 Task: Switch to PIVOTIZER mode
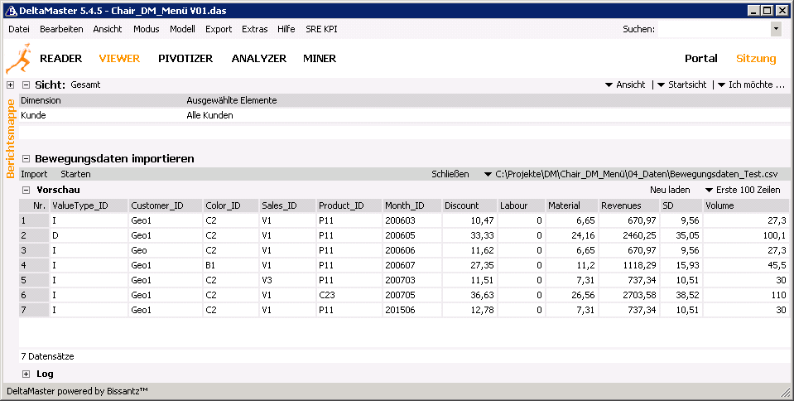[185, 59]
